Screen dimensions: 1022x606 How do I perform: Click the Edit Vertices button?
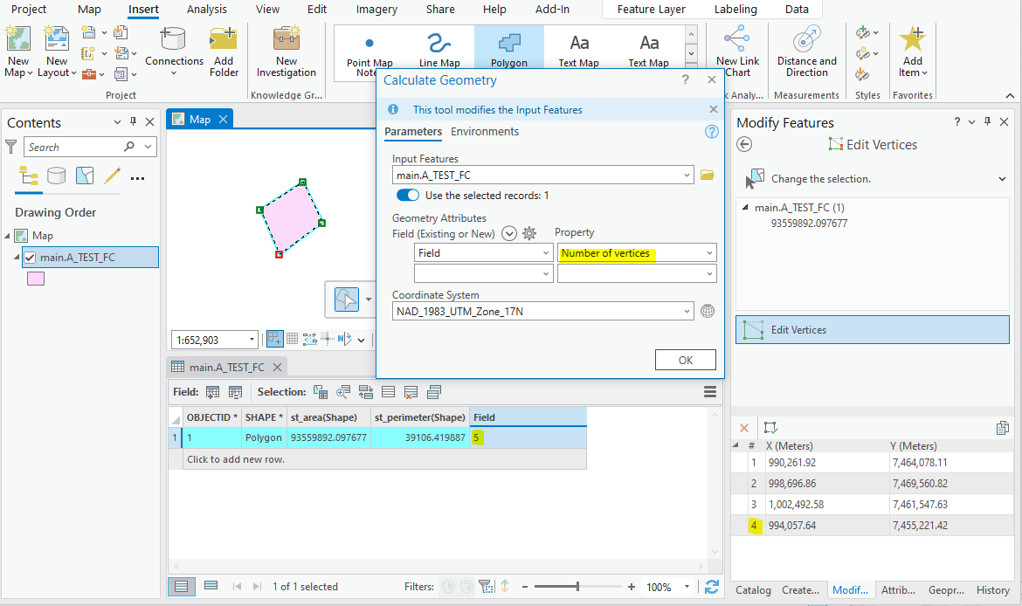point(871,329)
